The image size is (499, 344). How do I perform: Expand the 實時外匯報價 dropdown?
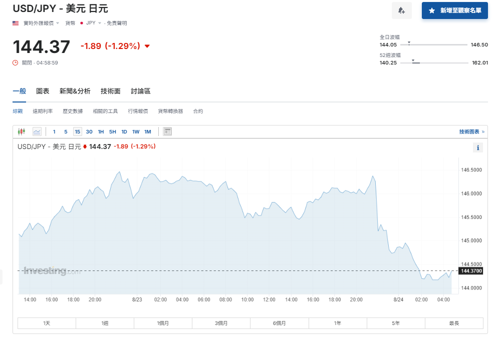pos(58,23)
